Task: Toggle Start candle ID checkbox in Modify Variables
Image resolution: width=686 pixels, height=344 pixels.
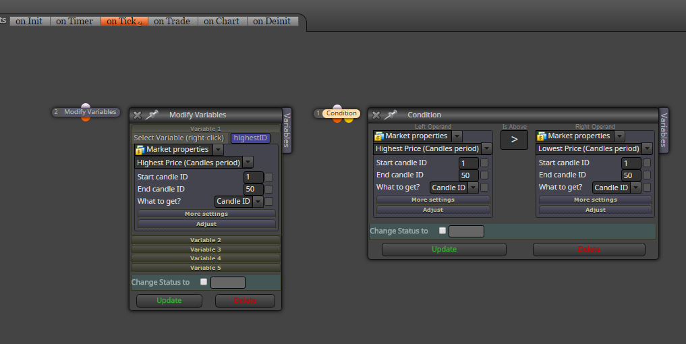Action: [268, 177]
